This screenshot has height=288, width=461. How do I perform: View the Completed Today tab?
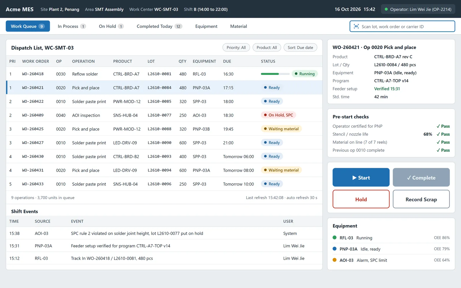click(159, 26)
